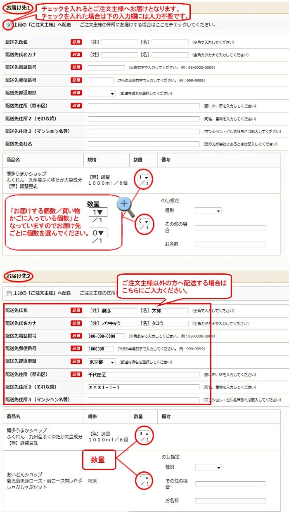Click the empty 配送先郵便番号 field in お届け先1
Screen dimensions: 289x513
click(x=101, y=80)
